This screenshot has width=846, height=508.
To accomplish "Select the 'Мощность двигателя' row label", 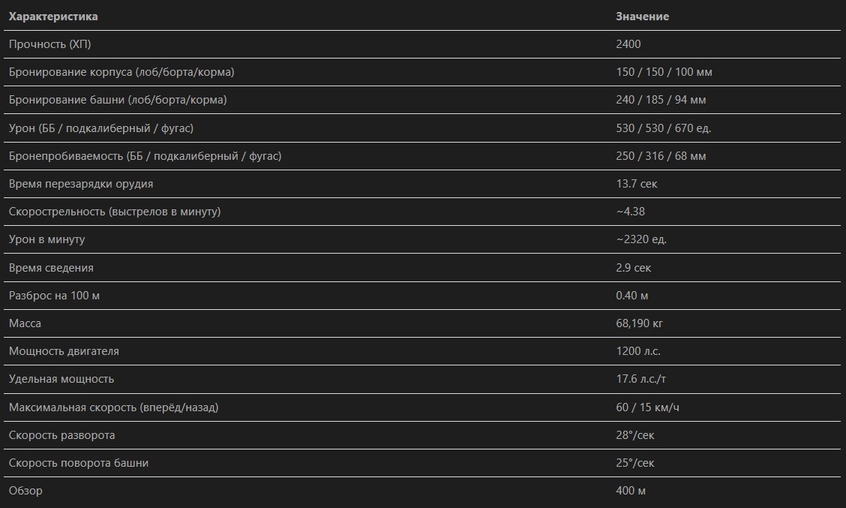I will pyautogui.click(x=64, y=351).
